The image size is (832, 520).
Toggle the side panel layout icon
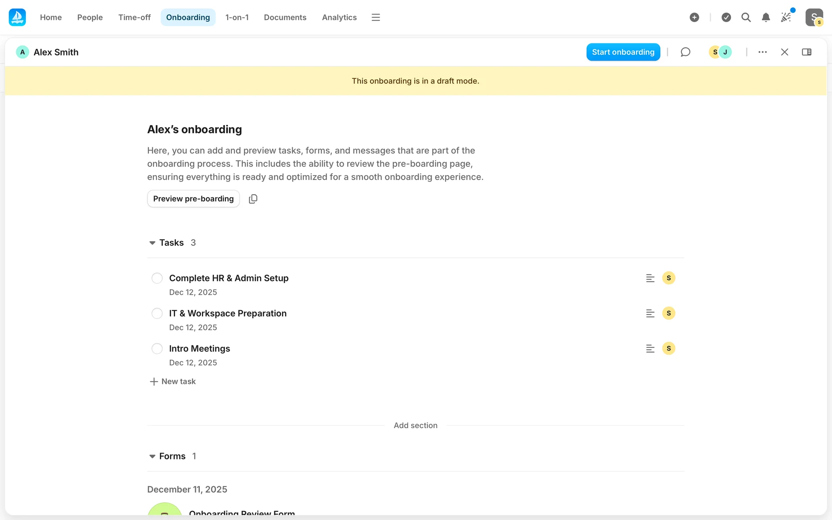[x=806, y=52]
